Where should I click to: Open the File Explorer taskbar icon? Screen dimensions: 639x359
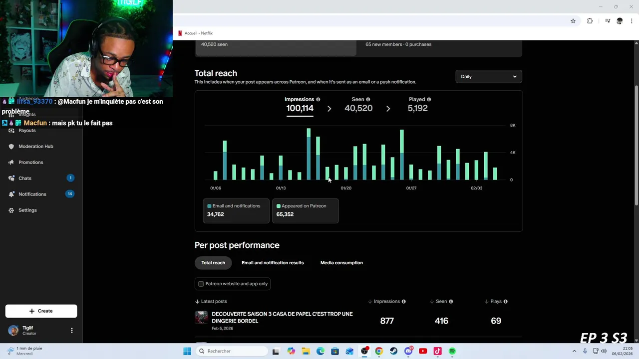click(x=306, y=351)
